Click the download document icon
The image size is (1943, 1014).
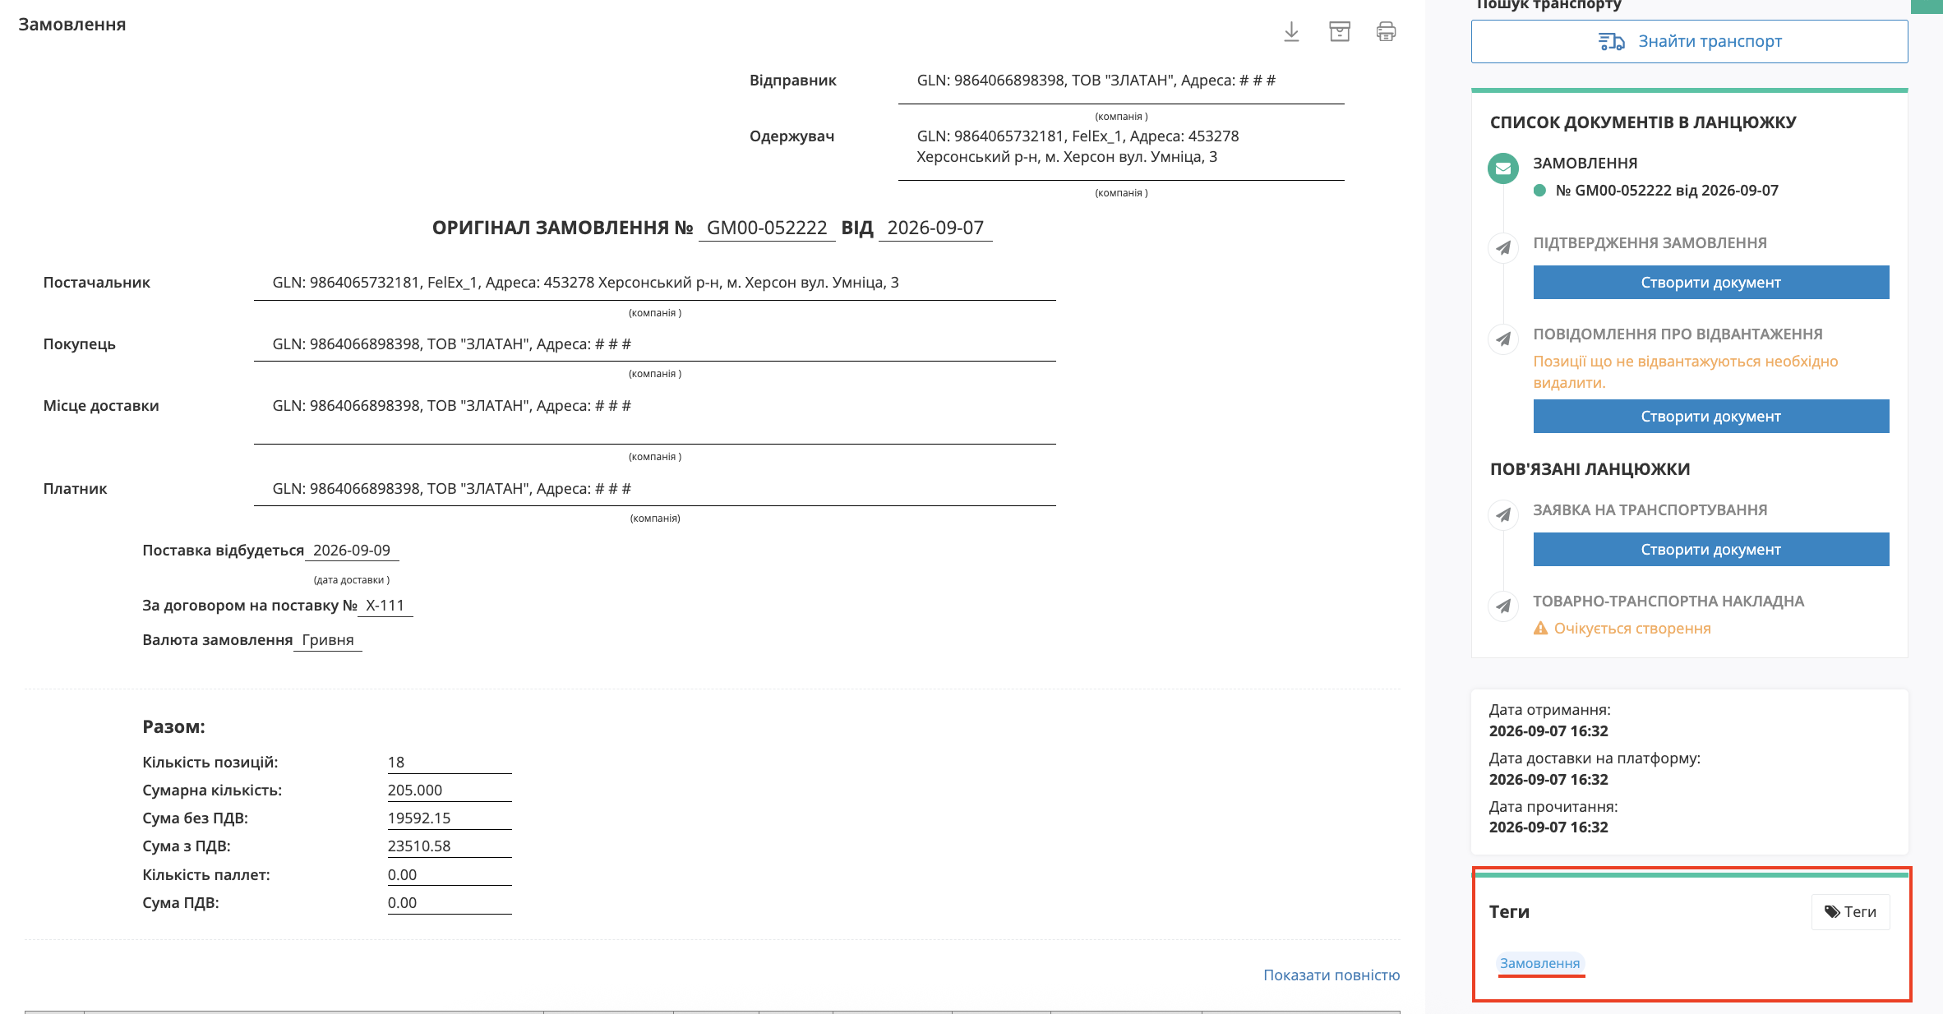point(1291,32)
